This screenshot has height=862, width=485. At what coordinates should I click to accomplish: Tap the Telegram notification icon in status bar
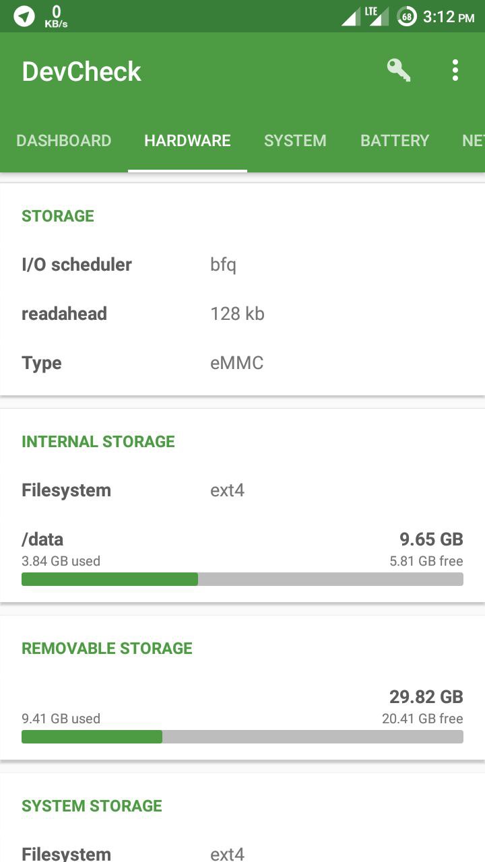pos(24,16)
